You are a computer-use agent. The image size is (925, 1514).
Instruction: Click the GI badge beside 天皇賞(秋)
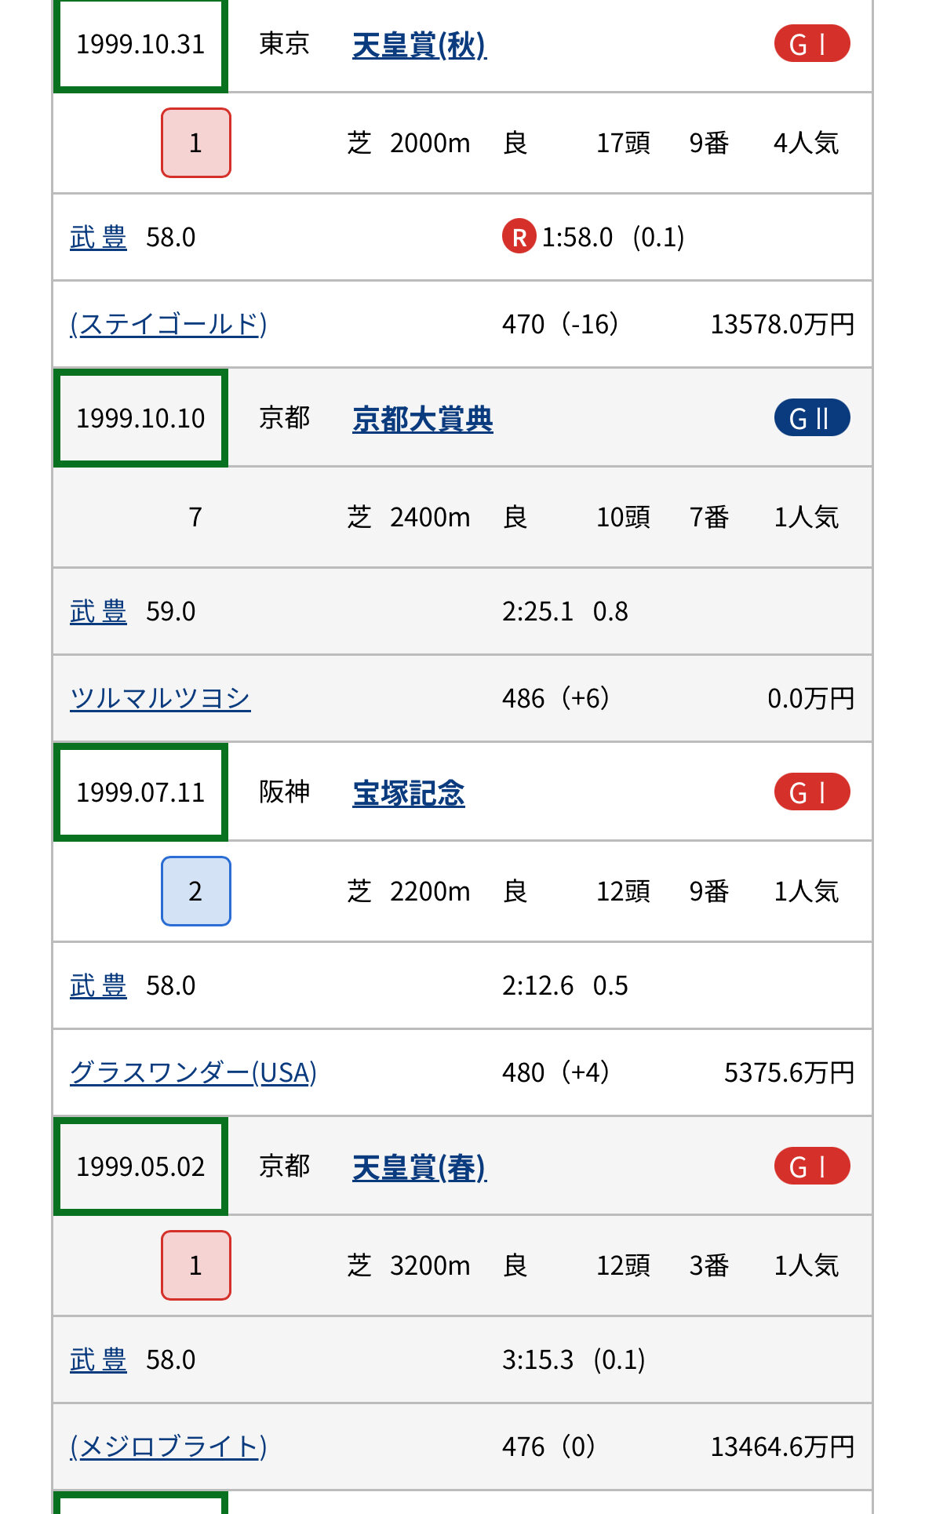click(x=811, y=44)
